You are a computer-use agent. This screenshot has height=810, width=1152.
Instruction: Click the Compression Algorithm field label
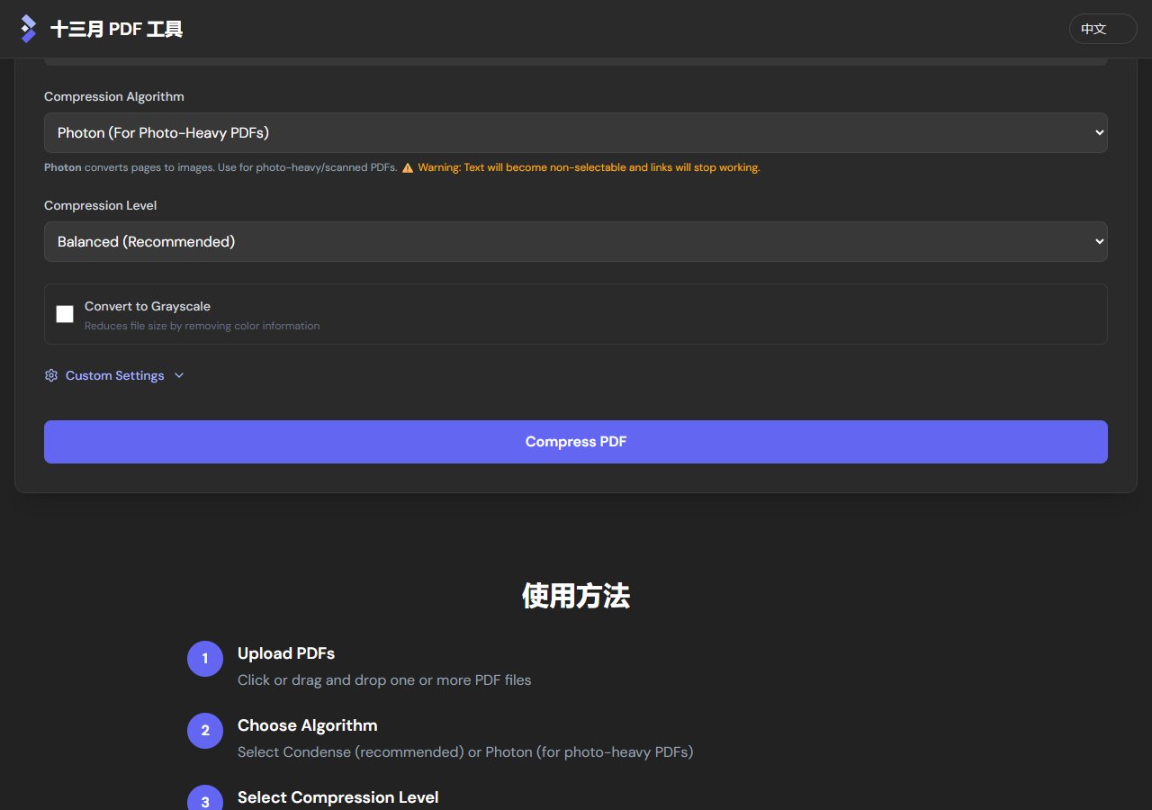pos(114,96)
